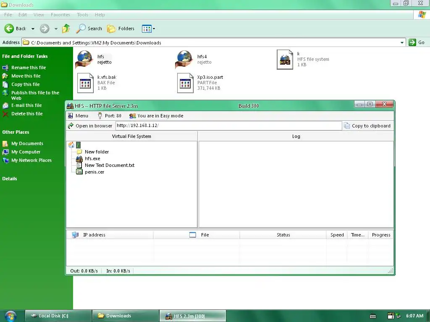Open the File menu in Downloads

[x=8, y=15]
